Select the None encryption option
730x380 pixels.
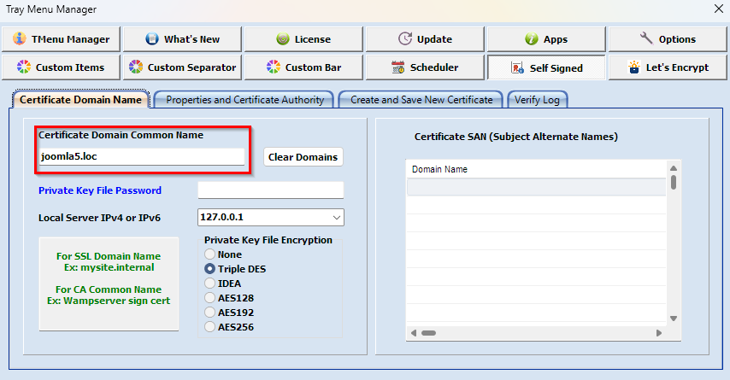point(210,254)
